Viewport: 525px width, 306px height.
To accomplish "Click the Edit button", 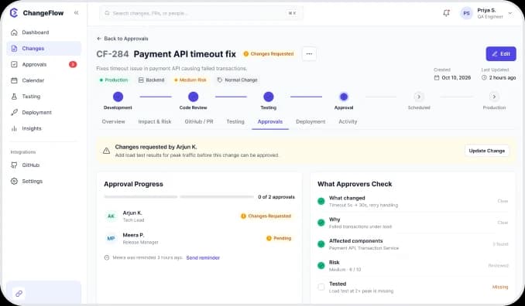I will point(501,54).
